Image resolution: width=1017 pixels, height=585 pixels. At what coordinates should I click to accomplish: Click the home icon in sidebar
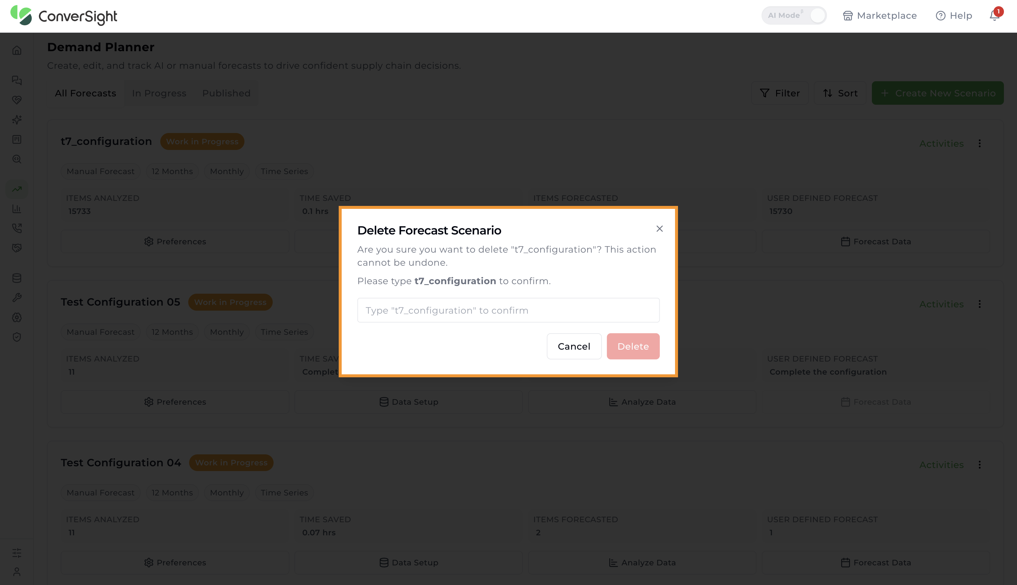coord(17,51)
